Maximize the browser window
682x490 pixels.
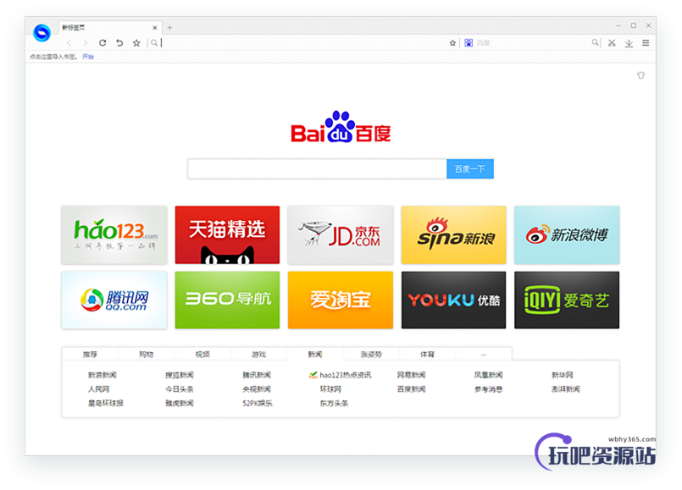[x=634, y=25]
